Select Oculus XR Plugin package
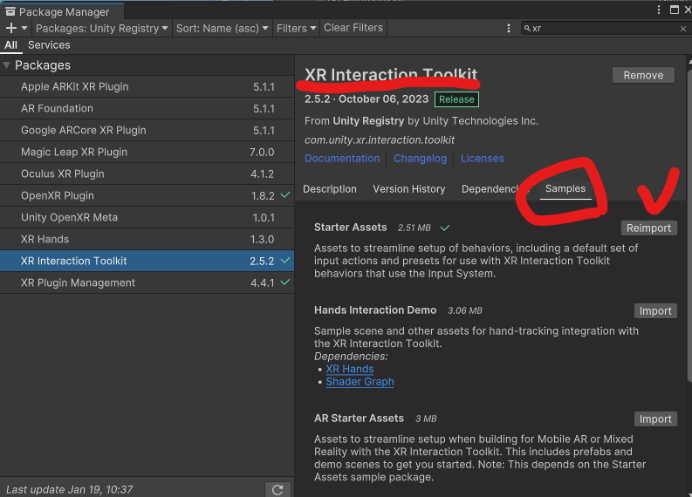The height and width of the screenshot is (497, 692). point(147,174)
